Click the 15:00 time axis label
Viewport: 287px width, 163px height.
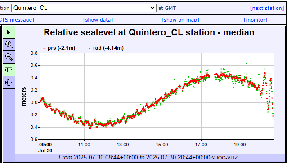point(162,145)
